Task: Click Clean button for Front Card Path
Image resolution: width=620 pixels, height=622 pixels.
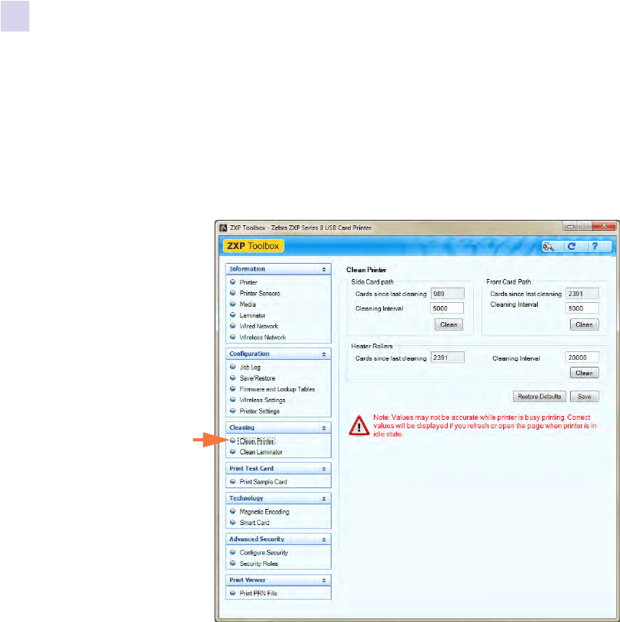Action: coord(585,325)
